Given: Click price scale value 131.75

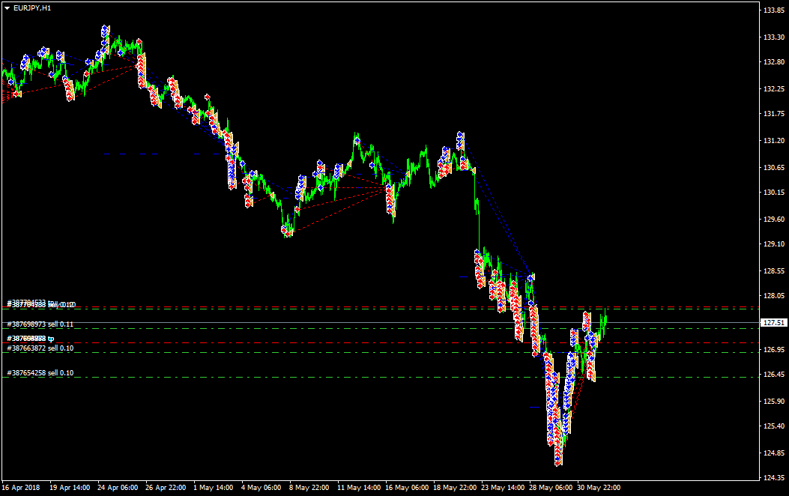Looking at the screenshot, I should coord(774,114).
